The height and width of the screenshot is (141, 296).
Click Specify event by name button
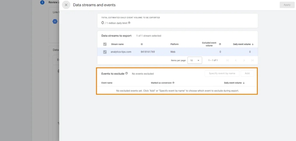222,73
